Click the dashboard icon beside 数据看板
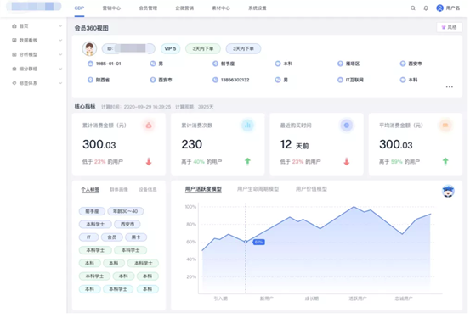This screenshot has width=470, height=318. (x=14, y=40)
